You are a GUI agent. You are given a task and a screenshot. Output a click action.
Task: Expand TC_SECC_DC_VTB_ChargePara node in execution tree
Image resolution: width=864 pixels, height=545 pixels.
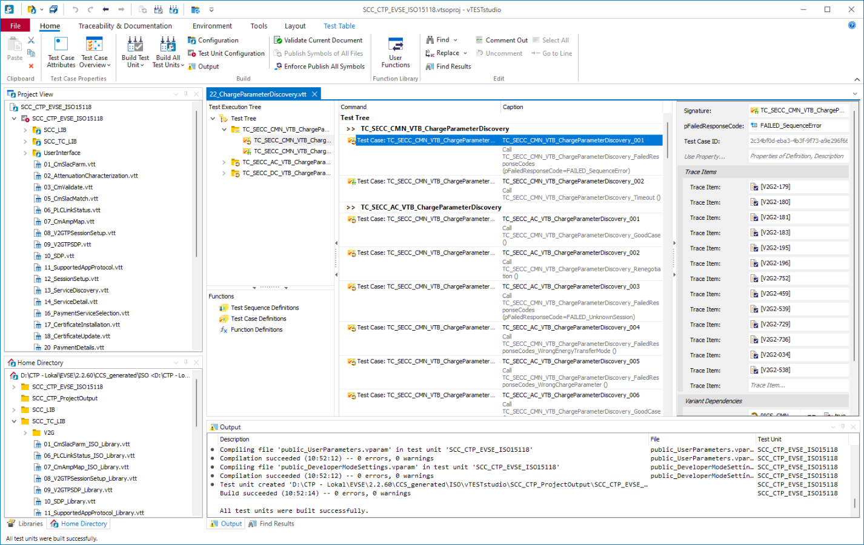pyautogui.click(x=224, y=173)
